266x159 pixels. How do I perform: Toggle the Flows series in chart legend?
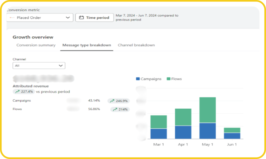[174, 79]
